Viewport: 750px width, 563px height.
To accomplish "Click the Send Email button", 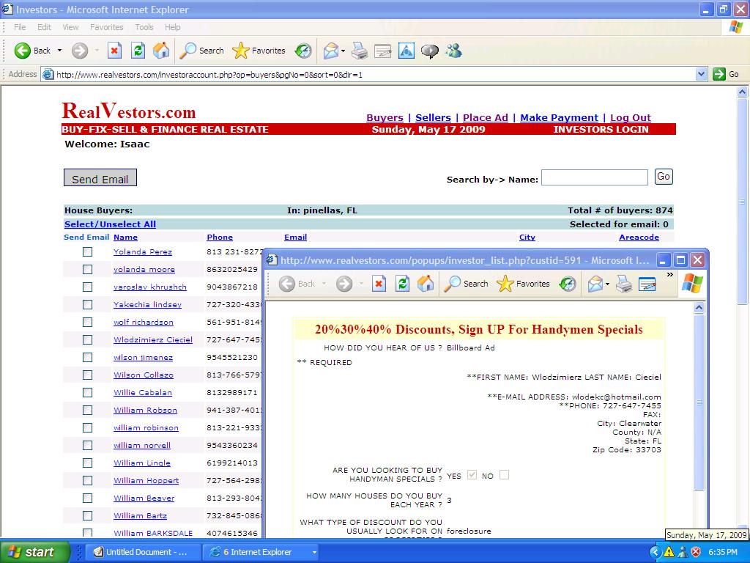I will (100, 177).
